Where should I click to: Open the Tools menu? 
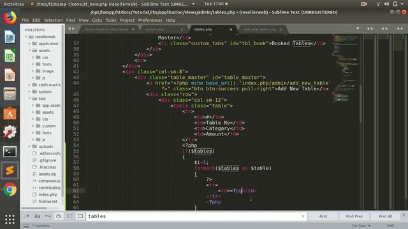(111, 20)
